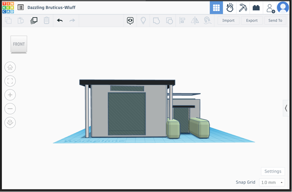Viewport: 292px width, 192px height.
Task: Click the Tinkercad logo
Action: [x=8, y=8]
